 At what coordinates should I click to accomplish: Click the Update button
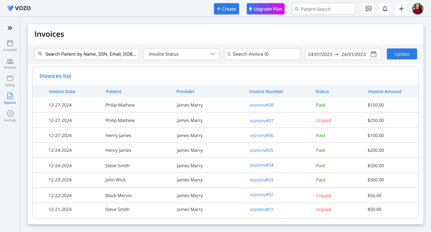[402, 54]
